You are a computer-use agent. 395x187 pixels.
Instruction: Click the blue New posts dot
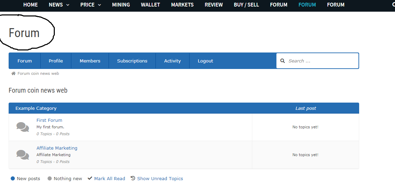coord(13,178)
